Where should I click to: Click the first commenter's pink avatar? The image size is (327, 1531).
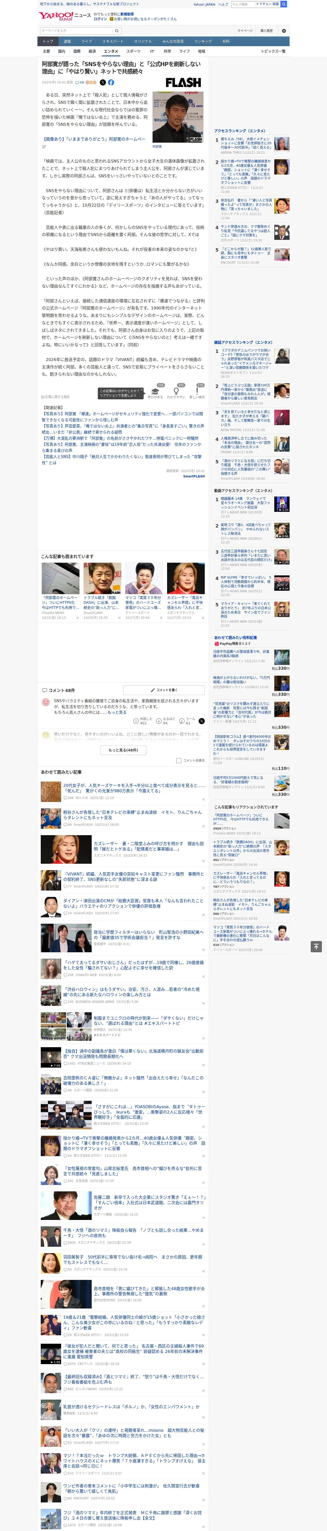point(46,702)
